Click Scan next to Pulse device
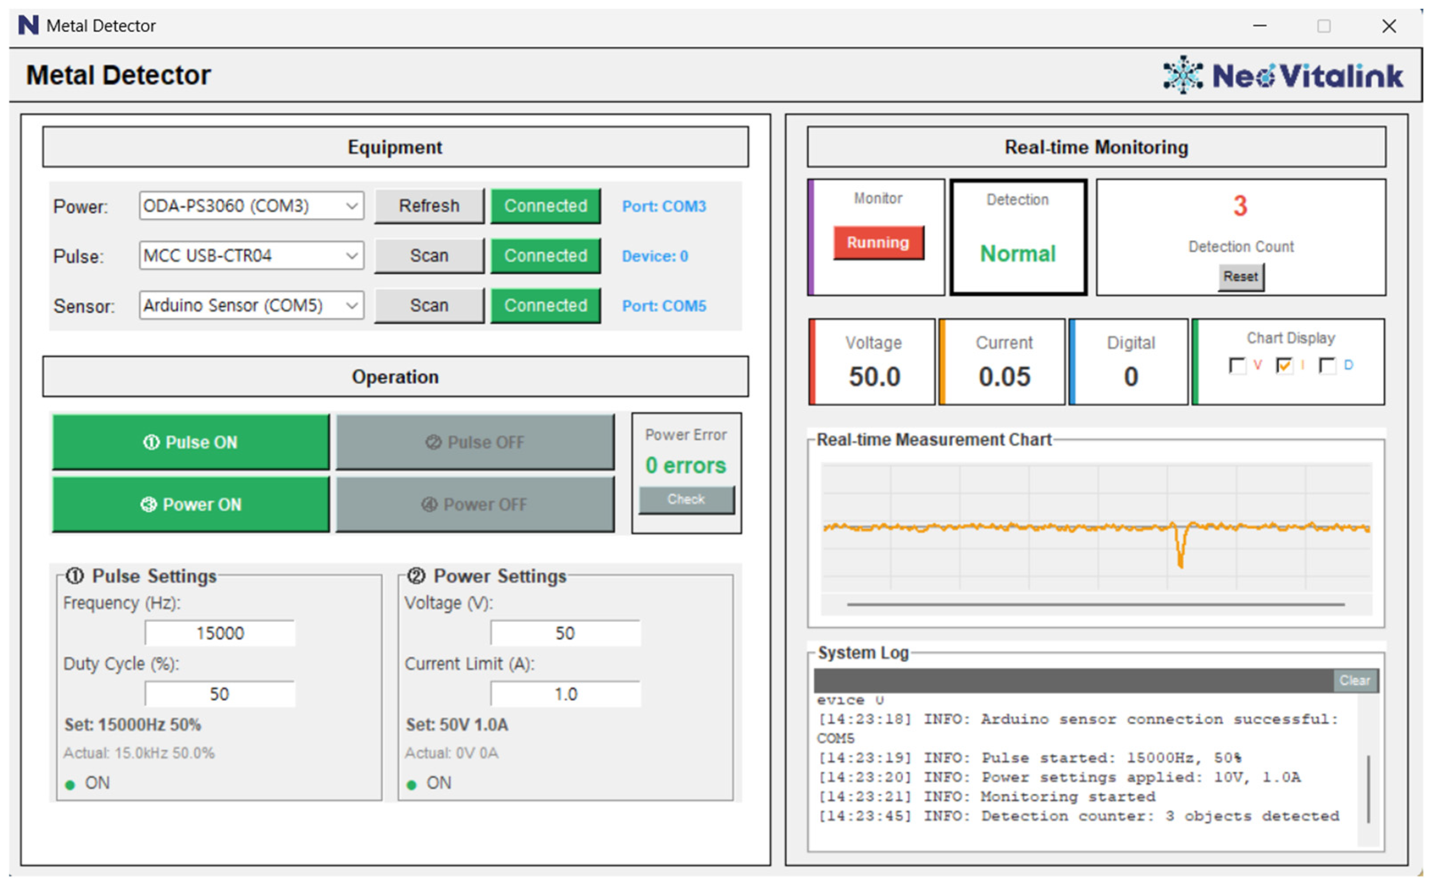The width and height of the screenshot is (1431, 886). point(429,255)
